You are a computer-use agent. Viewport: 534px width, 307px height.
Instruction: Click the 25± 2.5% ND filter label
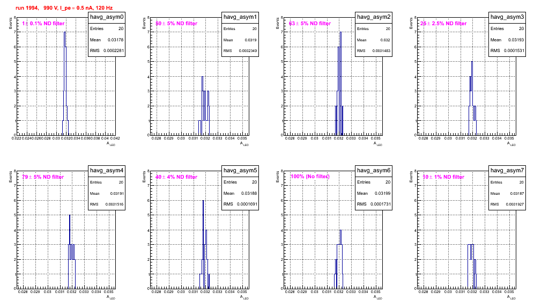click(443, 24)
